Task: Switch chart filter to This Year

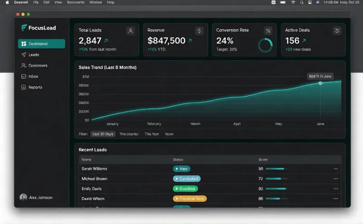Action: [152, 134]
